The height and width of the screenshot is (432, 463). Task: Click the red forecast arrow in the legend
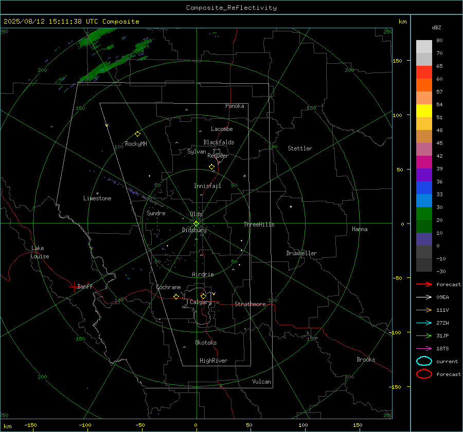click(x=424, y=284)
